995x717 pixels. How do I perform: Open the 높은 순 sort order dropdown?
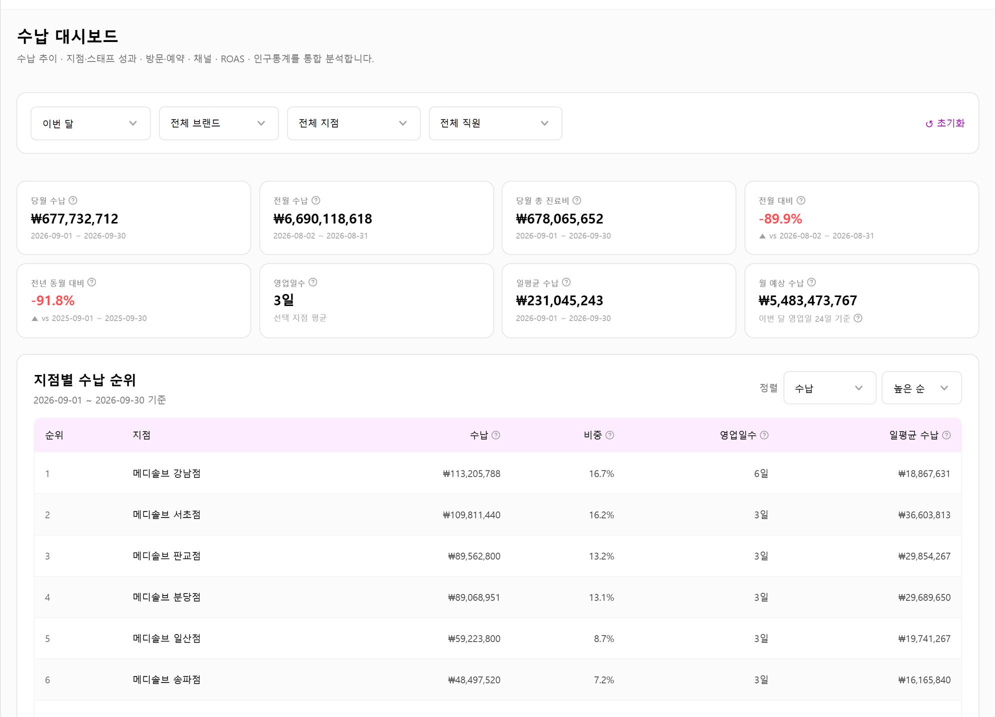(x=921, y=388)
